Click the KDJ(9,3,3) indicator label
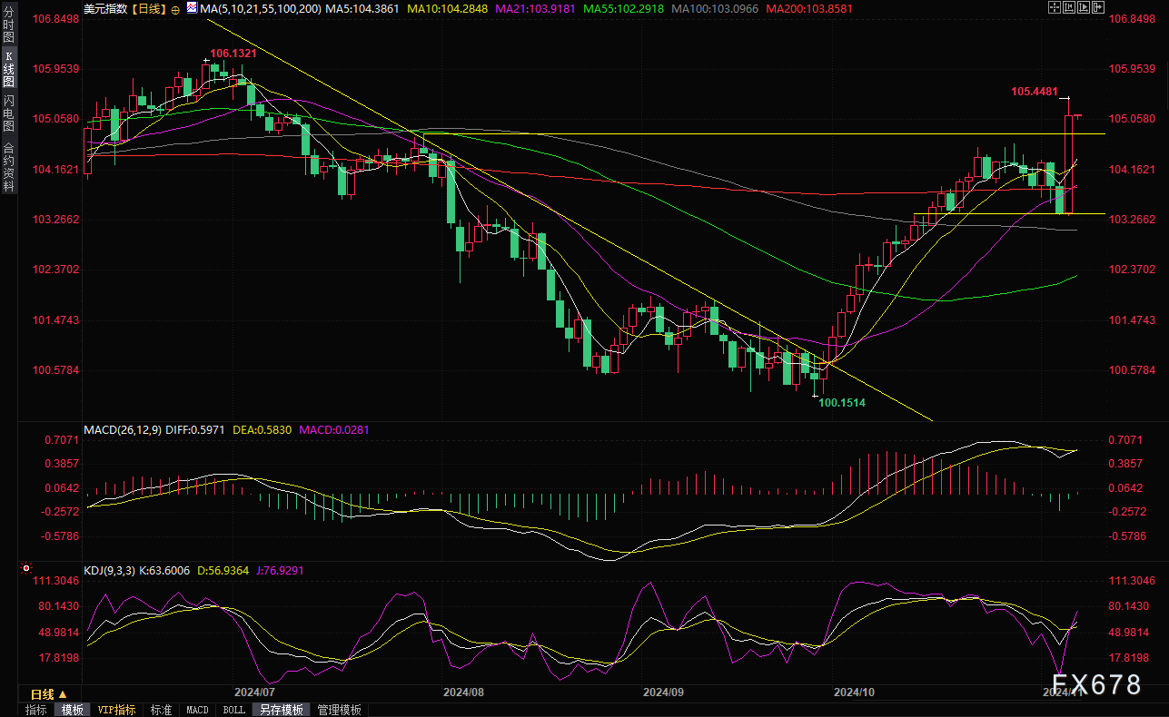 109,570
